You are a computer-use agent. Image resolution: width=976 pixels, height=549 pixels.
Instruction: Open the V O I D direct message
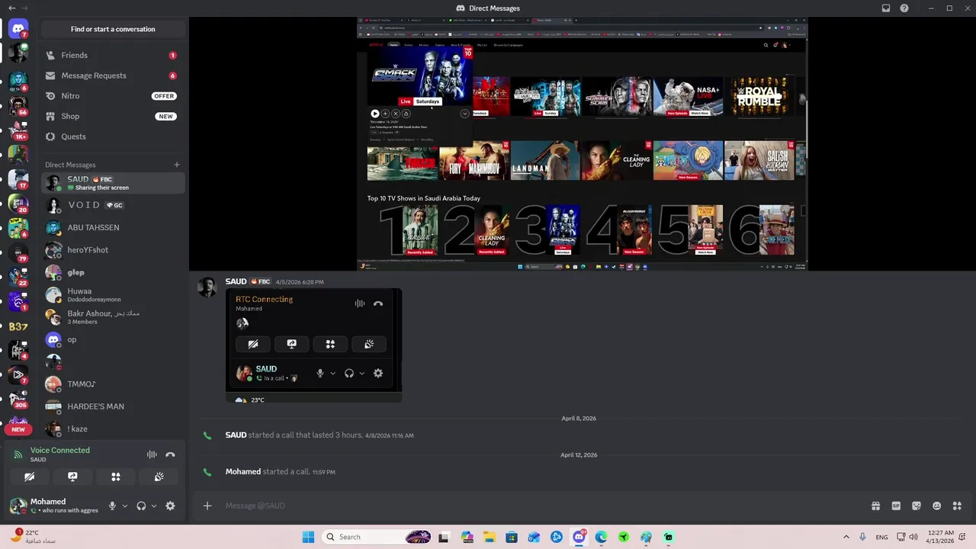113,205
